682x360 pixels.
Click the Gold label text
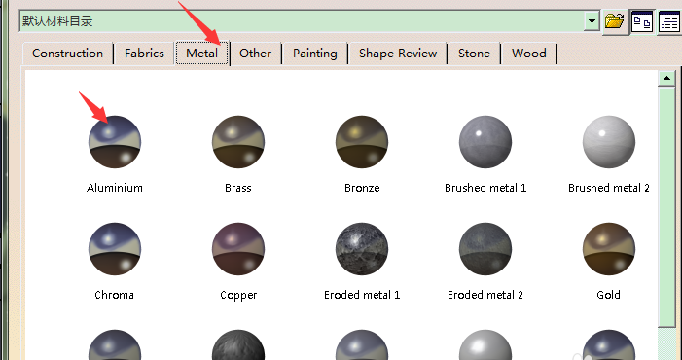tap(608, 295)
